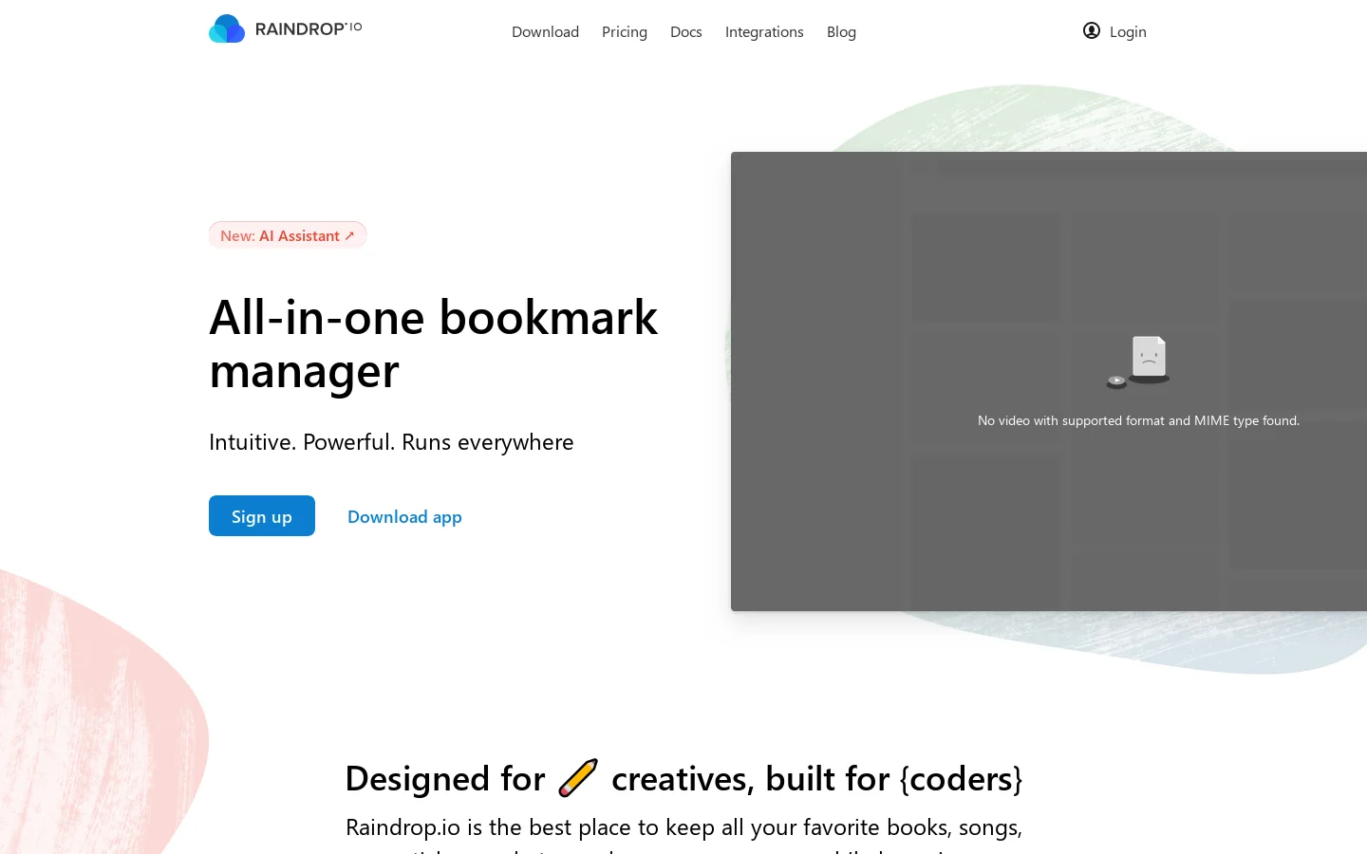Click the broken video sad-file icon

pyautogui.click(x=1138, y=362)
